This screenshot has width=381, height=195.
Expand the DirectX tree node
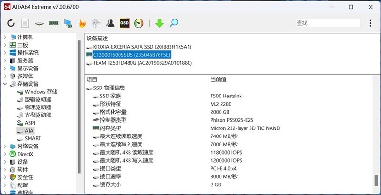tap(5, 154)
